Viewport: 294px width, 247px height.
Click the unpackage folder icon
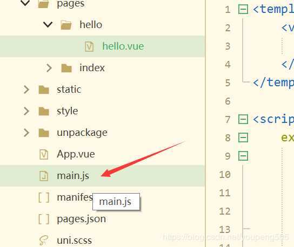[44, 133]
